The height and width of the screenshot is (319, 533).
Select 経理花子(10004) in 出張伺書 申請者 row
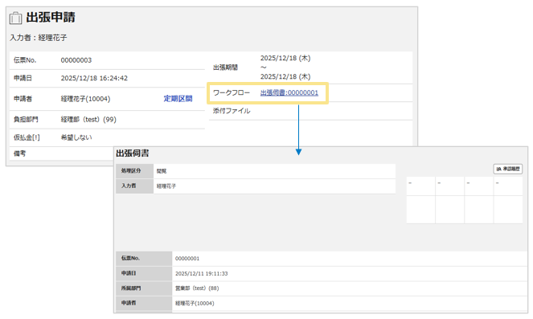click(x=195, y=304)
